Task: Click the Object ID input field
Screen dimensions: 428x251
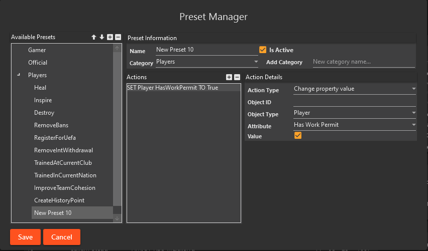Action: point(355,102)
